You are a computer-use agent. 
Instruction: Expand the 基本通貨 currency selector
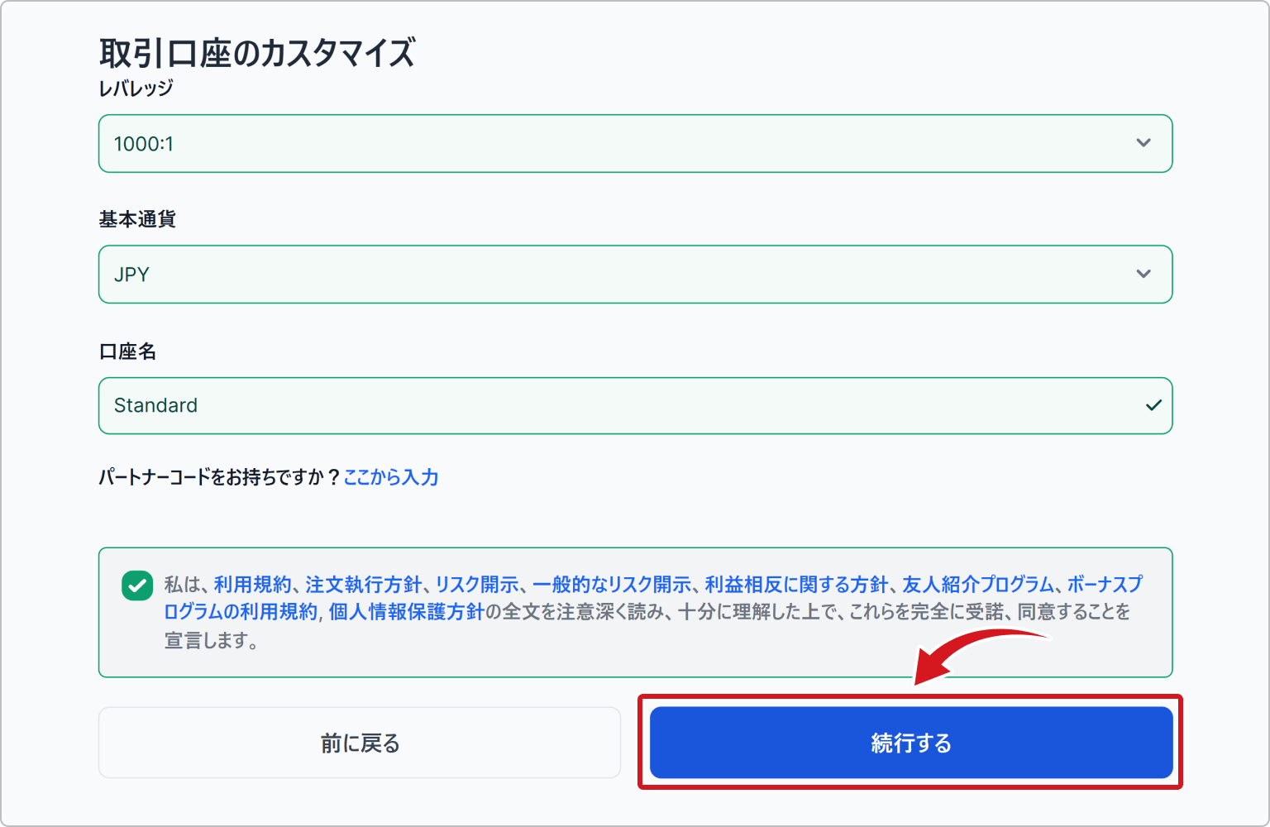pyautogui.click(x=635, y=274)
